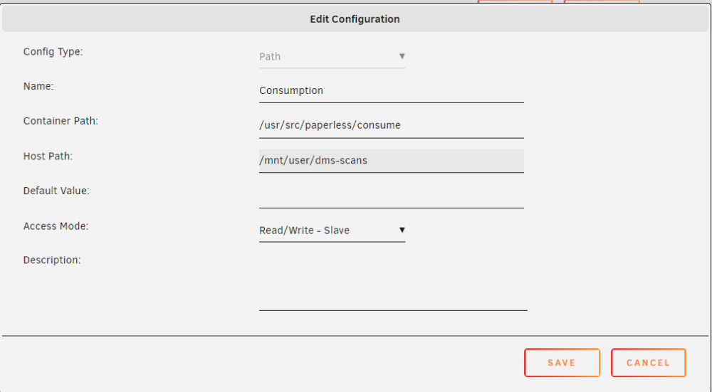Click the /usr/src/paperless/consume path text
This screenshot has height=392, width=712.
[330, 125]
